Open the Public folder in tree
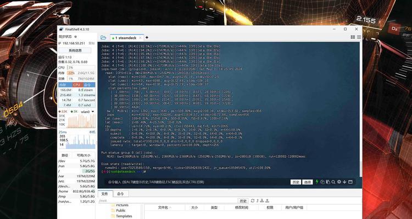Image resolution: width=412 pixels, height=219 pixels. point(118,210)
